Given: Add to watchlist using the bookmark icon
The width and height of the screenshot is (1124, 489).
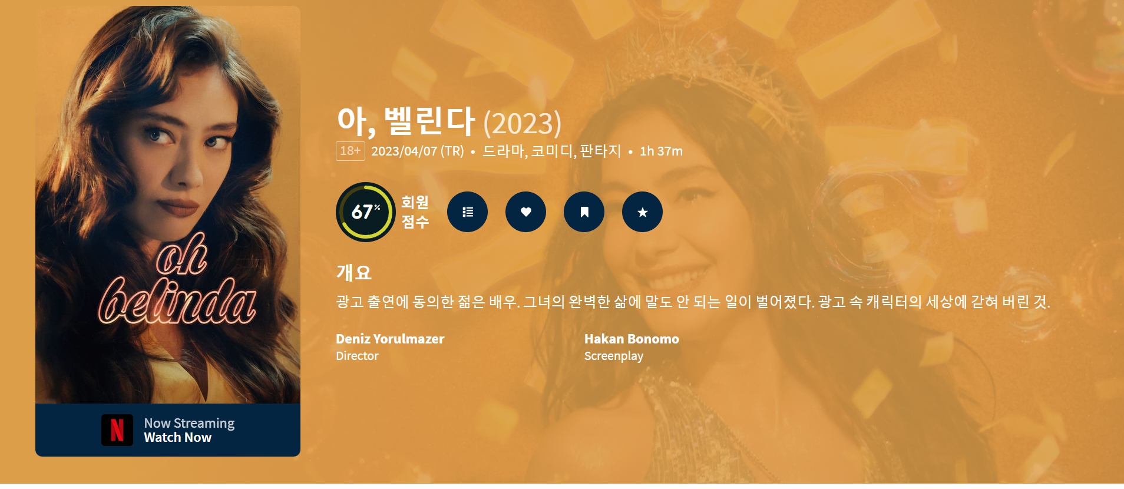Looking at the screenshot, I should tap(584, 212).
